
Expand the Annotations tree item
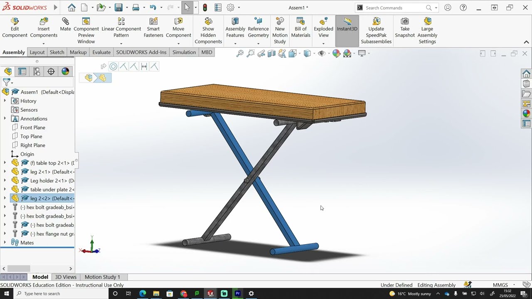(5, 119)
